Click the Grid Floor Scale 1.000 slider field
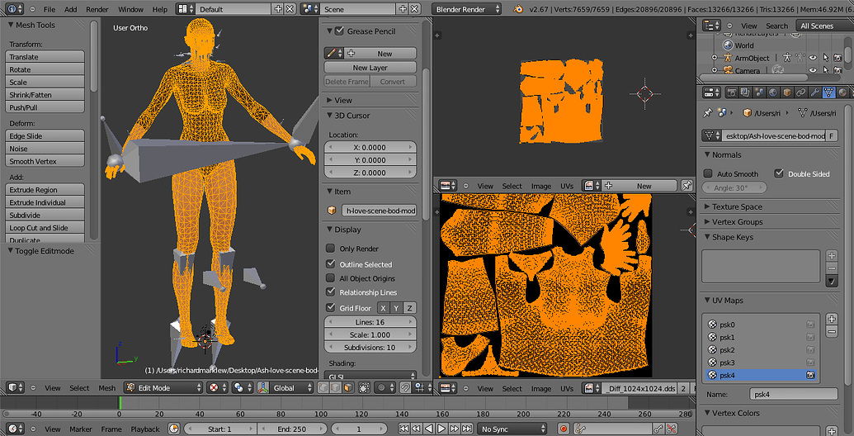This screenshot has width=854, height=436. [370, 334]
